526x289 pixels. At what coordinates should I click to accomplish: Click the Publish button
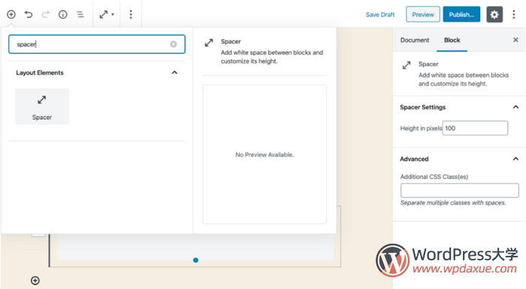[461, 14]
